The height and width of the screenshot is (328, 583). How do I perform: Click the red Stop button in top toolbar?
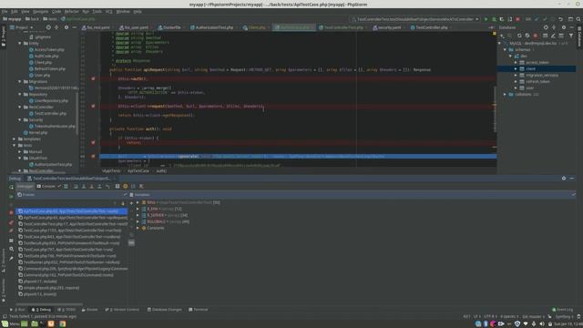[517, 19]
